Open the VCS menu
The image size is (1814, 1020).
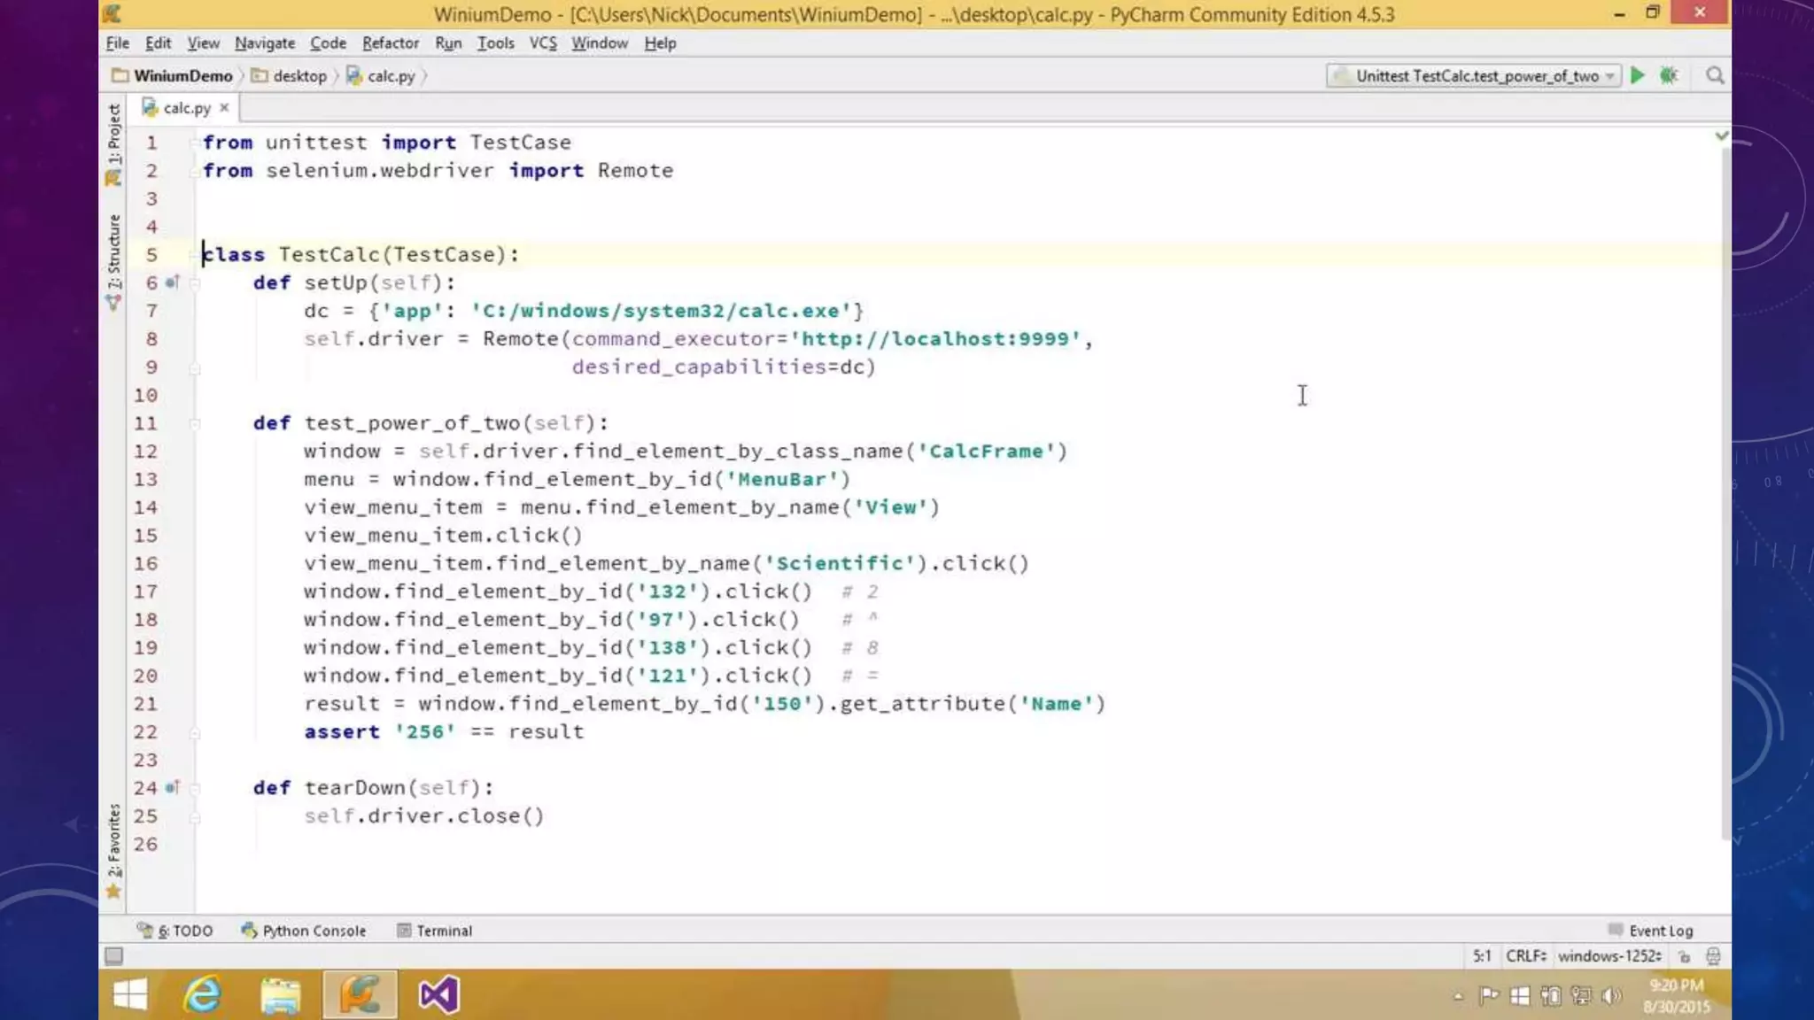click(x=542, y=43)
